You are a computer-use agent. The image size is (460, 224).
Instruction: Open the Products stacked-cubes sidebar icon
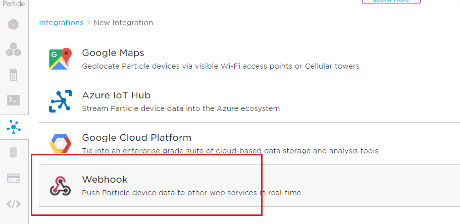tap(14, 49)
